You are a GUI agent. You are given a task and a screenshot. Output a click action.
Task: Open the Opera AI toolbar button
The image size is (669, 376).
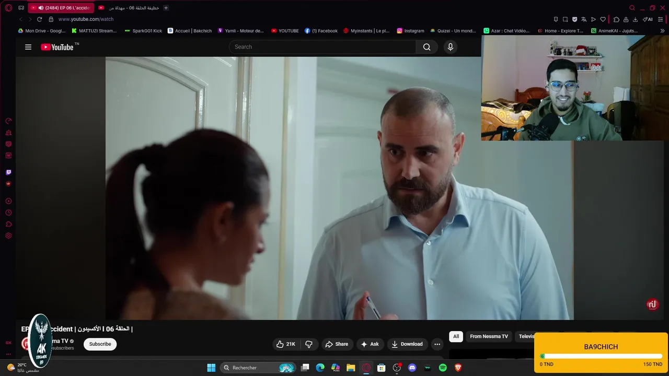pos(648,19)
